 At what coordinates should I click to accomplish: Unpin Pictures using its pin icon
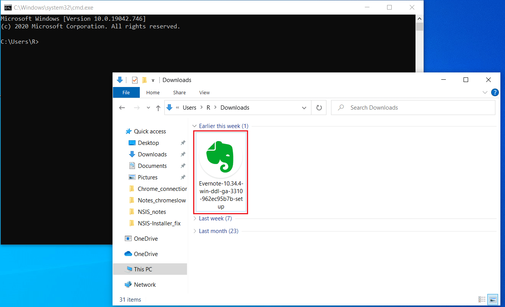coord(183,177)
